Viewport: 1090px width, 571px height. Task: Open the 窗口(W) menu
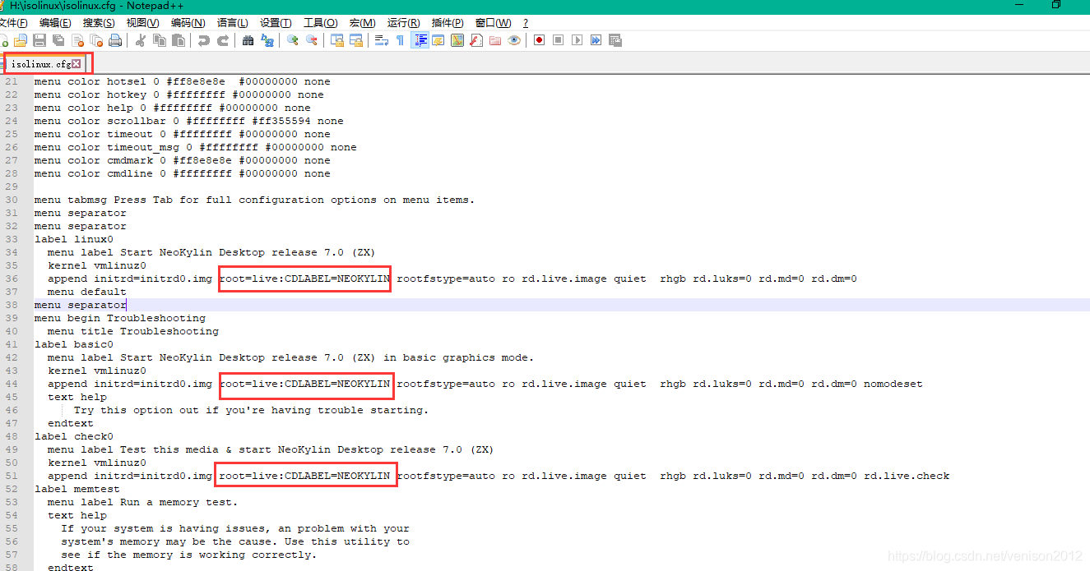point(493,22)
